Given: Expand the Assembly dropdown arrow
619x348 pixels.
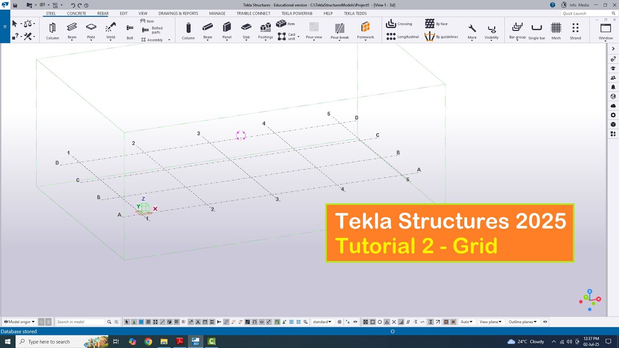Looking at the screenshot, I should point(169,40).
